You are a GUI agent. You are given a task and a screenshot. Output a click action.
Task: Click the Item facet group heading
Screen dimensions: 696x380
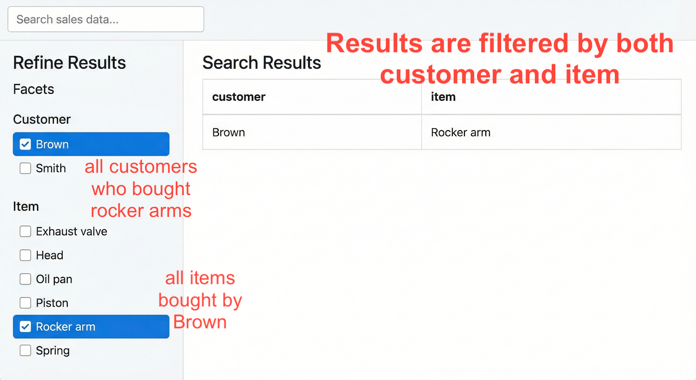click(26, 206)
